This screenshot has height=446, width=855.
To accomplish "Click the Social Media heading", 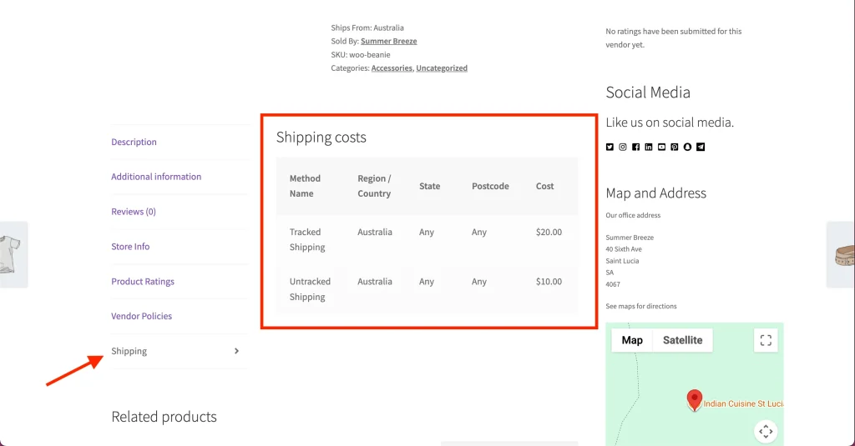I will [648, 92].
